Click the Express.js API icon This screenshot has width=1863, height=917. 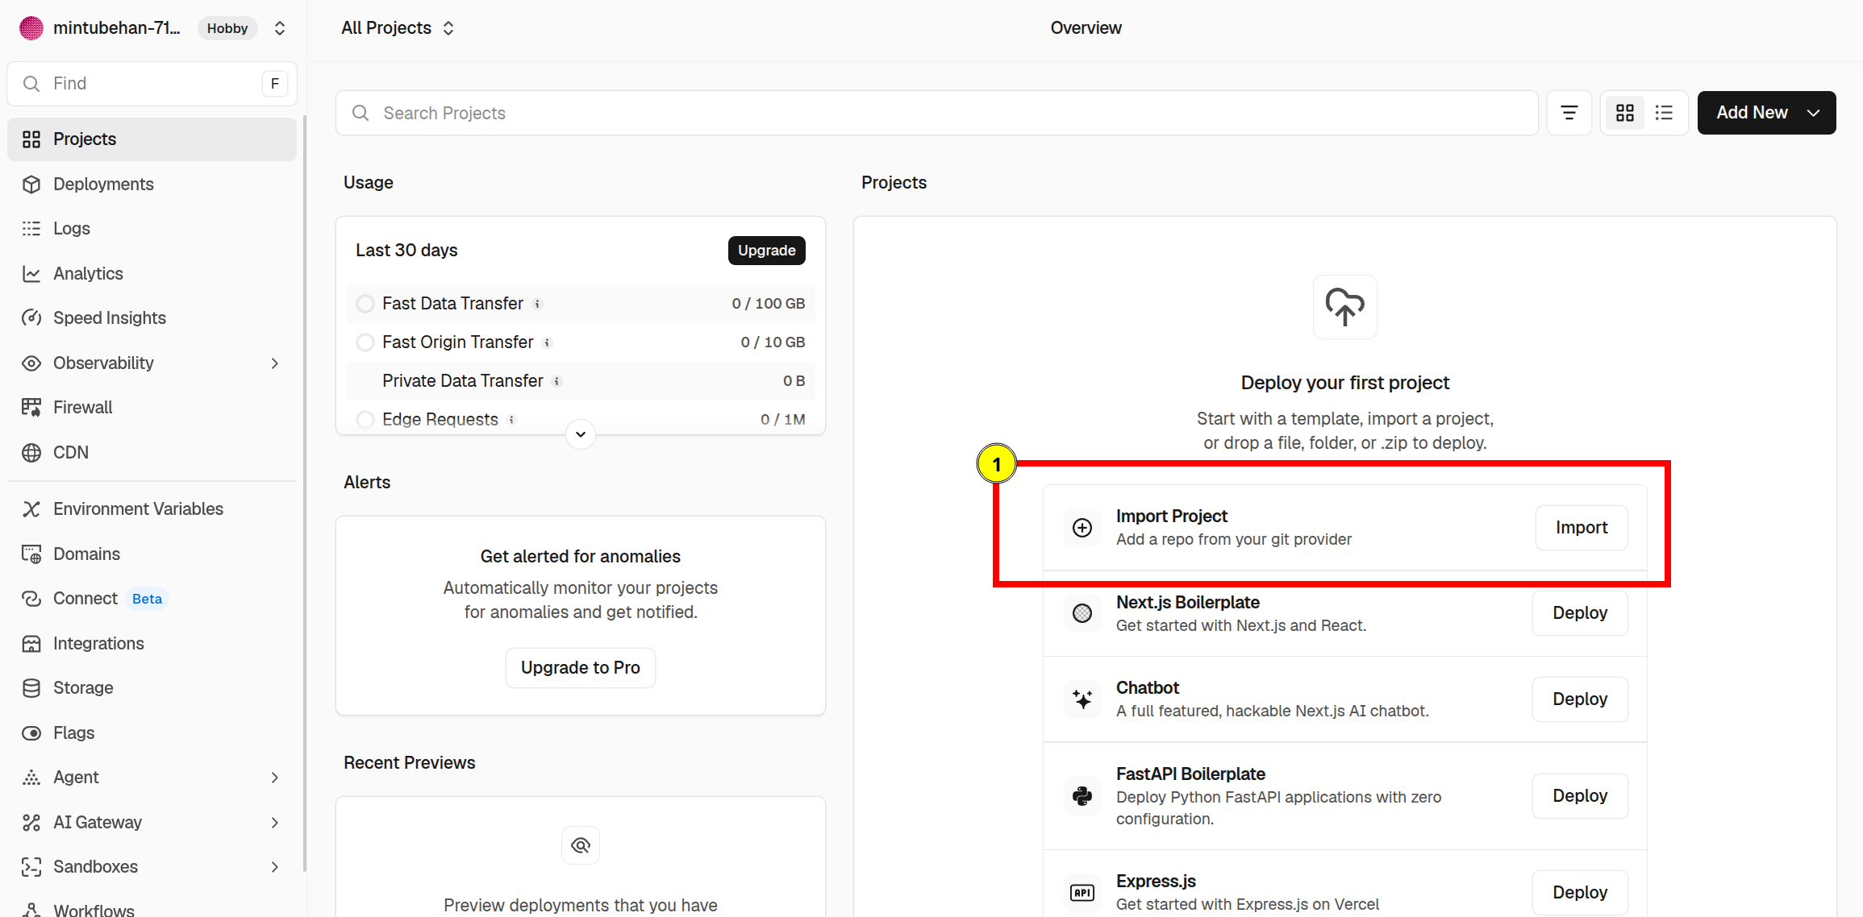click(1082, 893)
